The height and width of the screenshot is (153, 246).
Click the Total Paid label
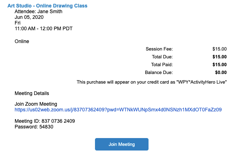pyautogui.click(x=162, y=64)
